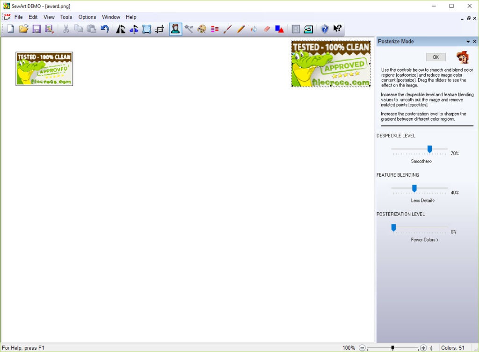Screen dimensions: 479x352
Task: Click the Save As floppy-with-pencil icon
Action: (x=49, y=29)
